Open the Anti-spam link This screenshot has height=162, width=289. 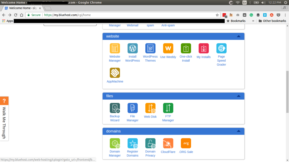(168, 25)
